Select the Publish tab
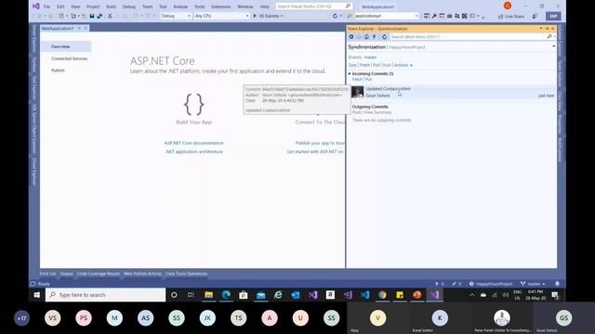 click(58, 71)
